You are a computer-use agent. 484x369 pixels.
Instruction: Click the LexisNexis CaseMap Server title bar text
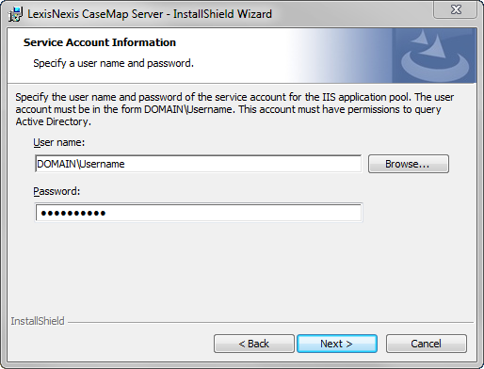coord(150,14)
